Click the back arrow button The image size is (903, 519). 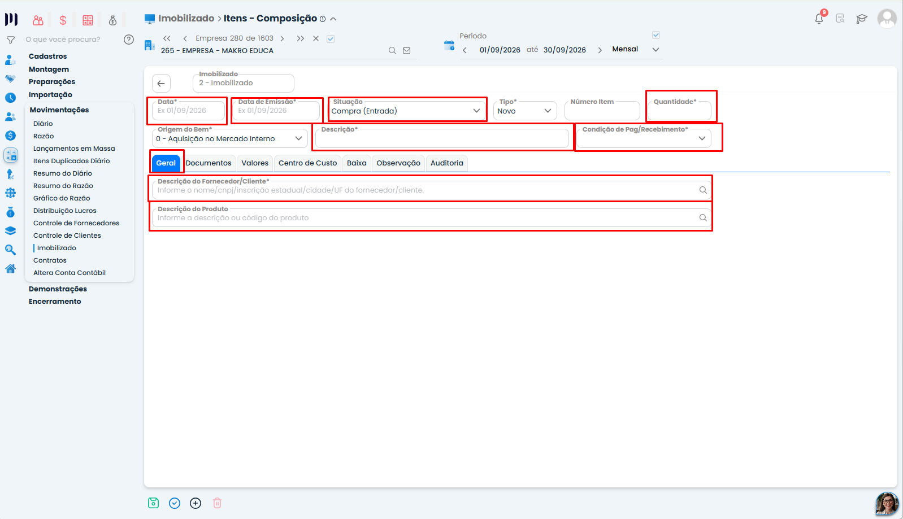click(x=161, y=84)
